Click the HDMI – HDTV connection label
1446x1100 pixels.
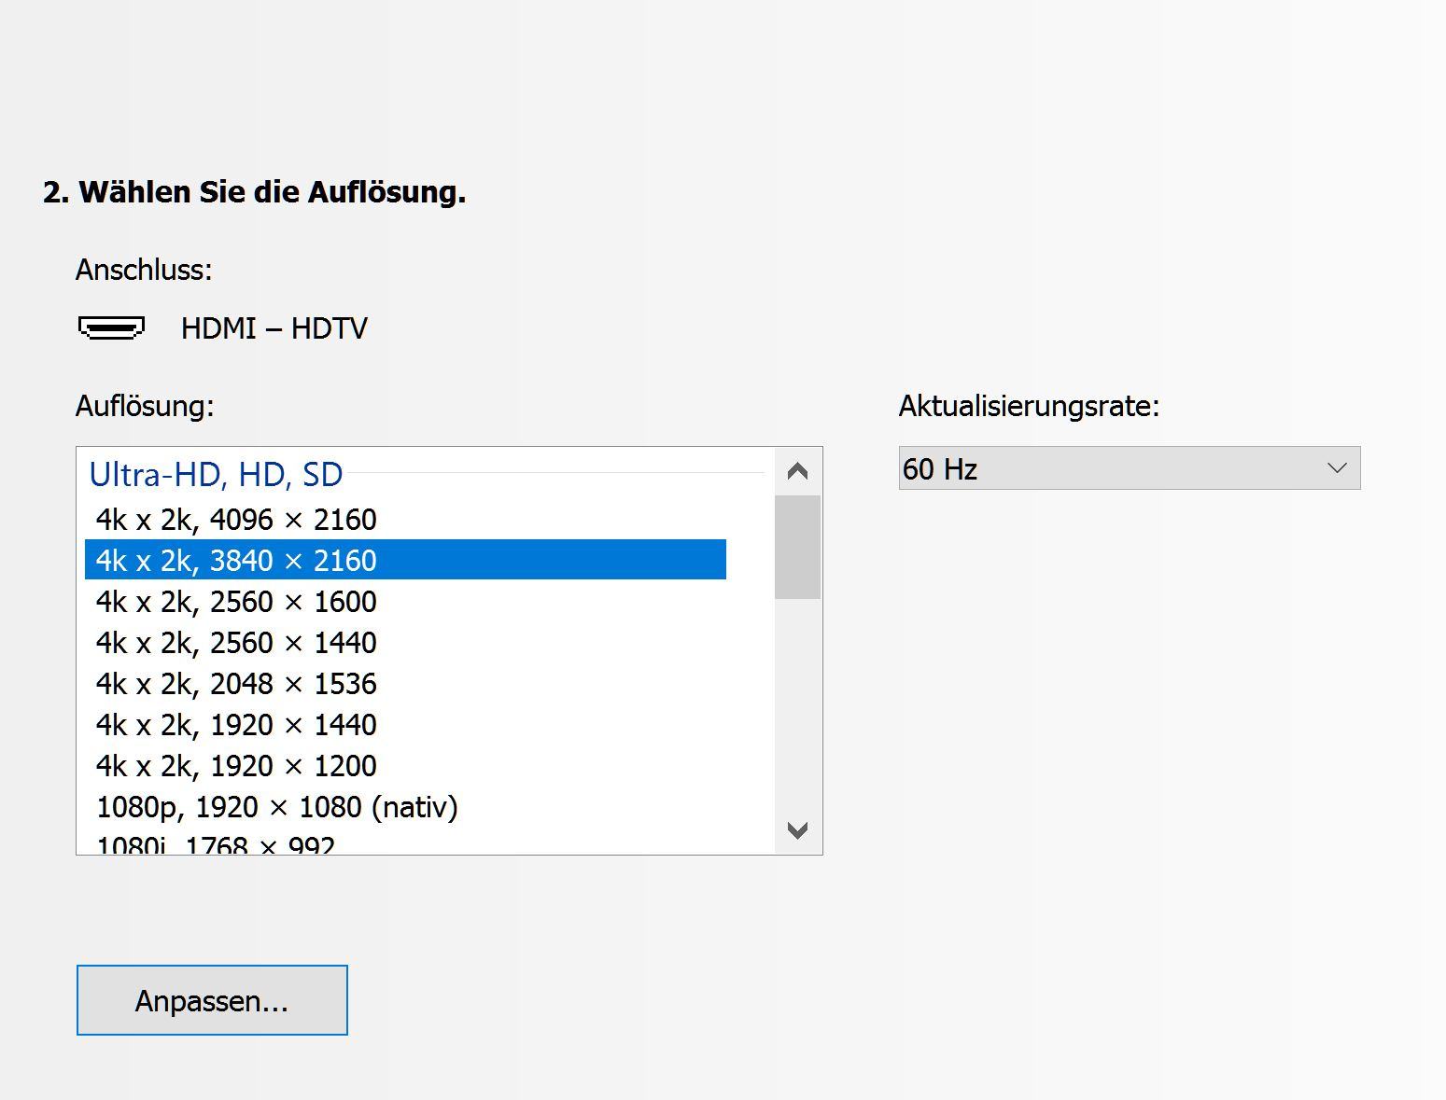click(274, 328)
